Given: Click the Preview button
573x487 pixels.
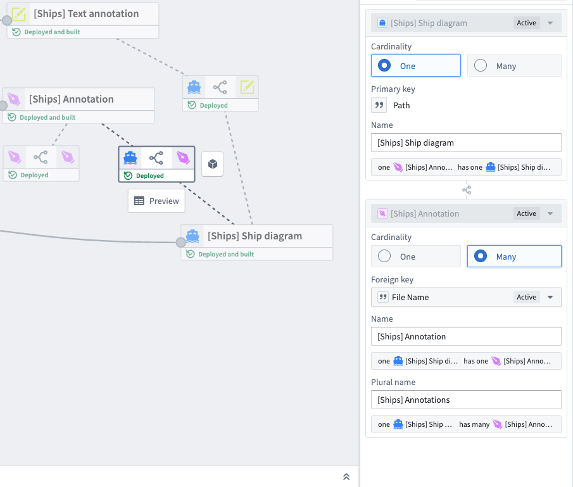Looking at the screenshot, I should 156,201.
